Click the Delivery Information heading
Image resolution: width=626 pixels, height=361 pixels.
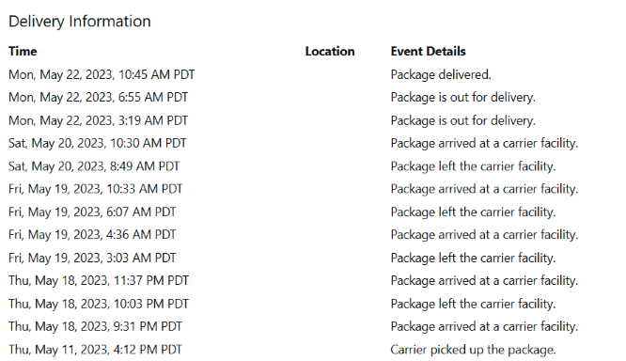click(80, 22)
